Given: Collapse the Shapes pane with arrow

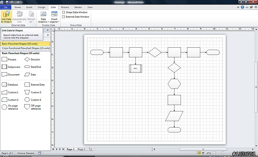Looking at the screenshot, I should (x=48, y=30).
